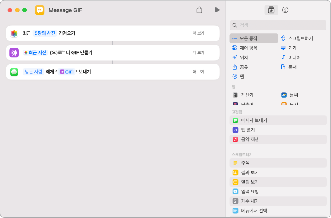The width and height of the screenshot is (331, 218).
Task: Select 모든 동작 category
Action: (254, 38)
